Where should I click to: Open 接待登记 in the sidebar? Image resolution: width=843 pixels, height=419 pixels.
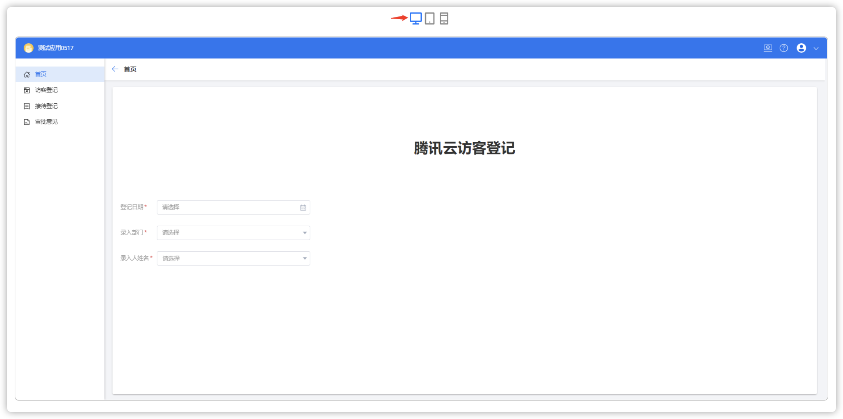(60, 106)
